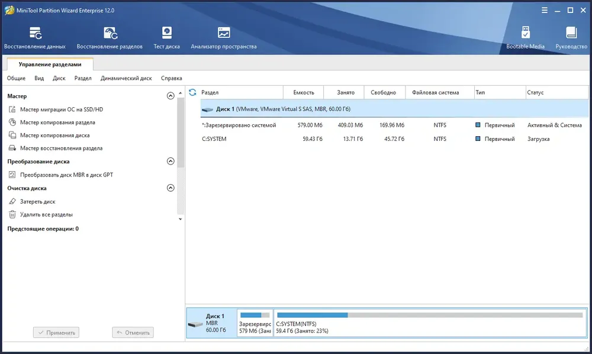Viewport: 592px width, 354px height.
Task: Select Диск 1 MBR 60.00 Гб block
Action: (212, 323)
